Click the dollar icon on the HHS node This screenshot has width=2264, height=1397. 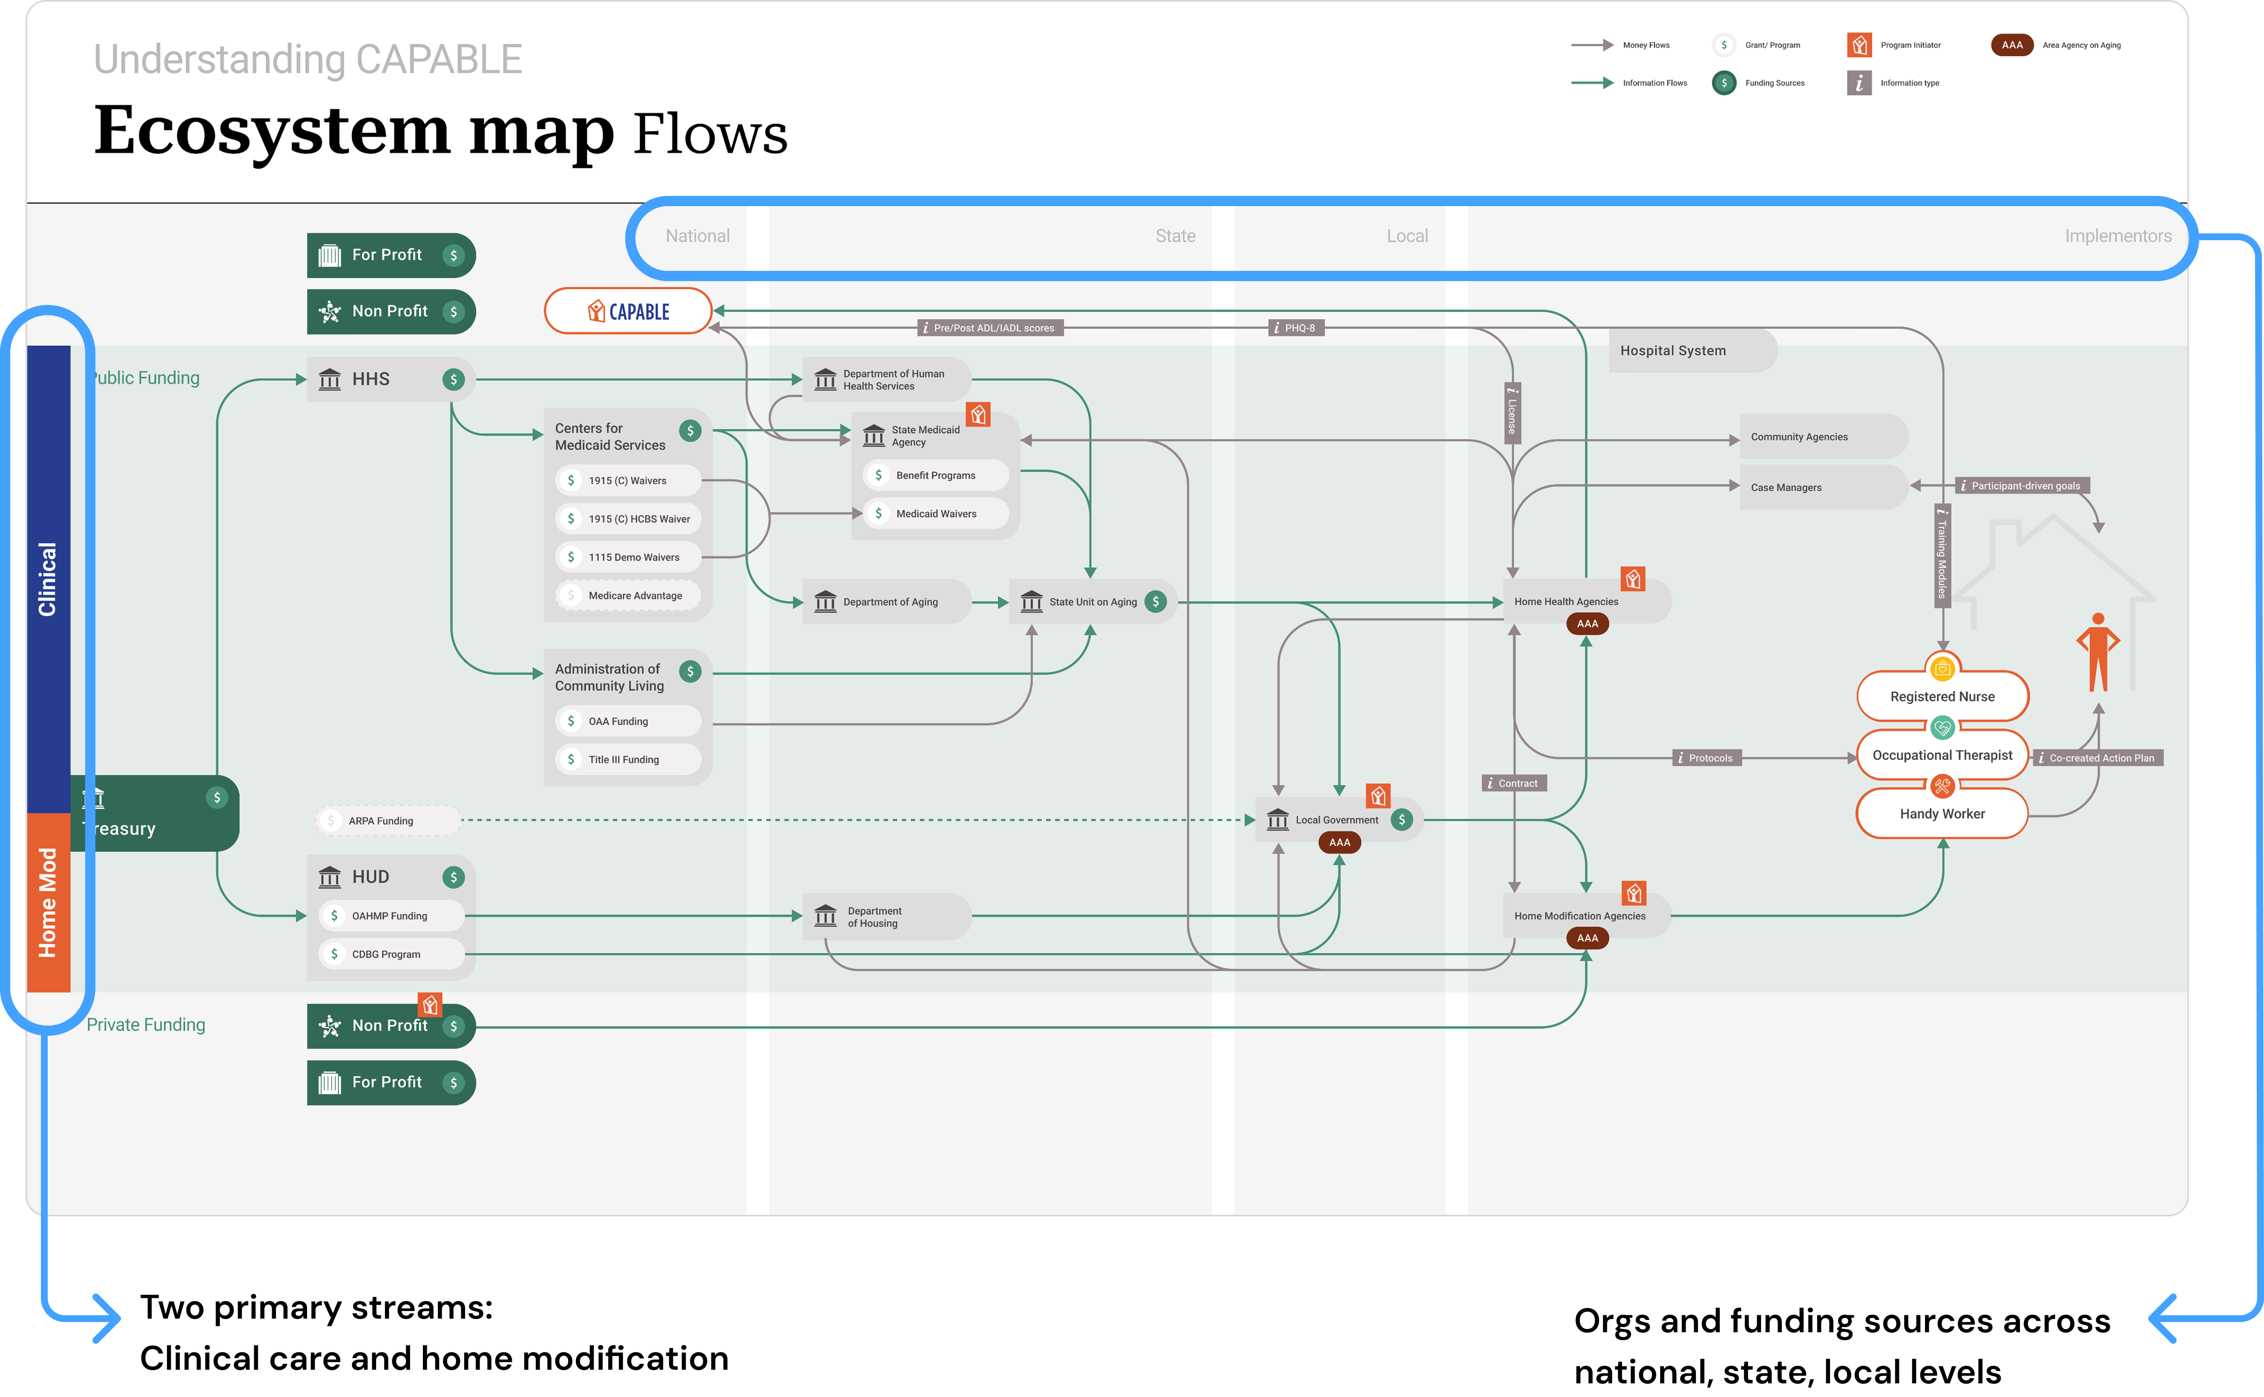pos(453,380)
